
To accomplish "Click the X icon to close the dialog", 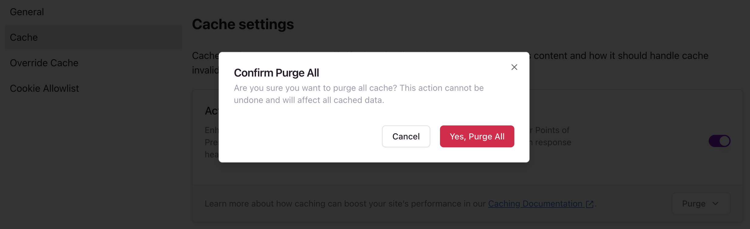I will tap(514, 67).
